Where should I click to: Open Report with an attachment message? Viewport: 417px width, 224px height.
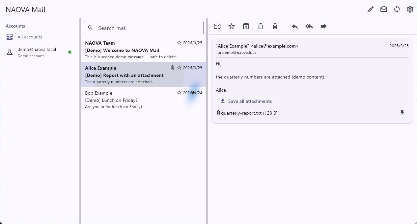point(144,74)
